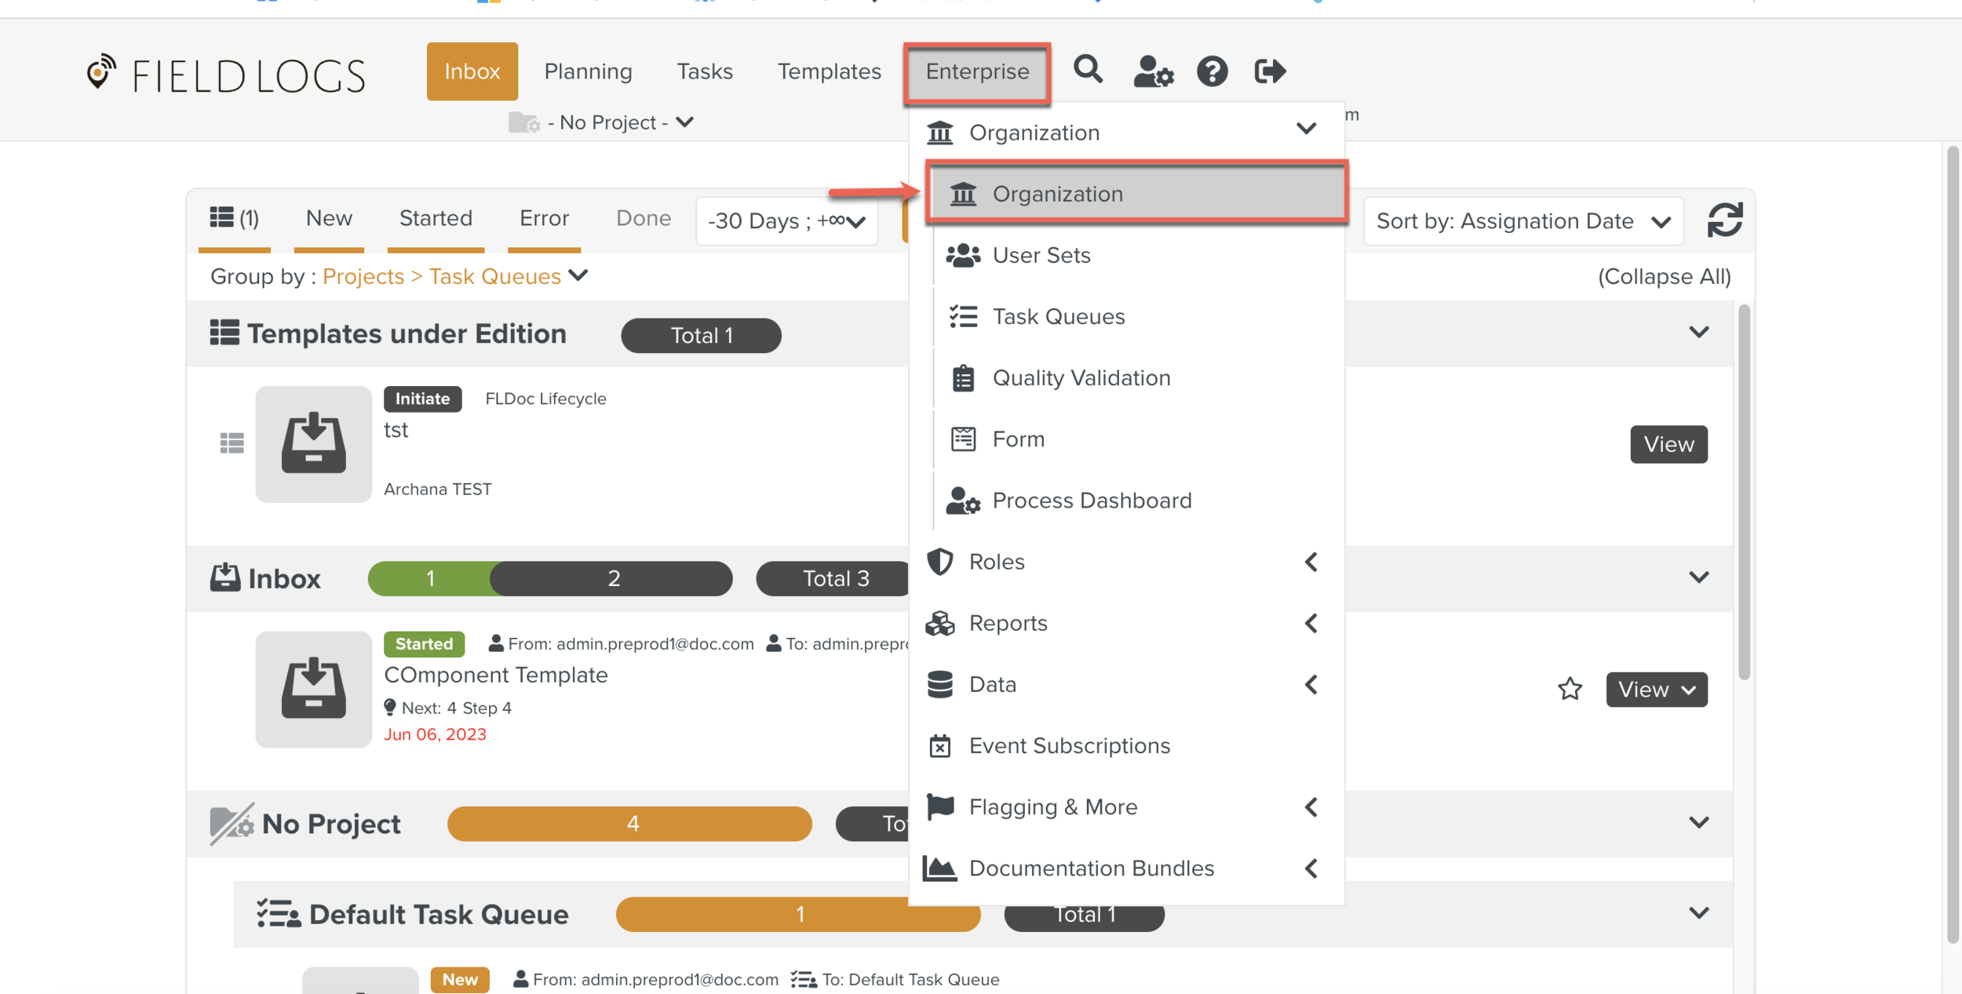This screenshot has height=994, width=1962.
Task: Click the help question mark icon
Action: pyautogui.click(x=1212, y=71)
